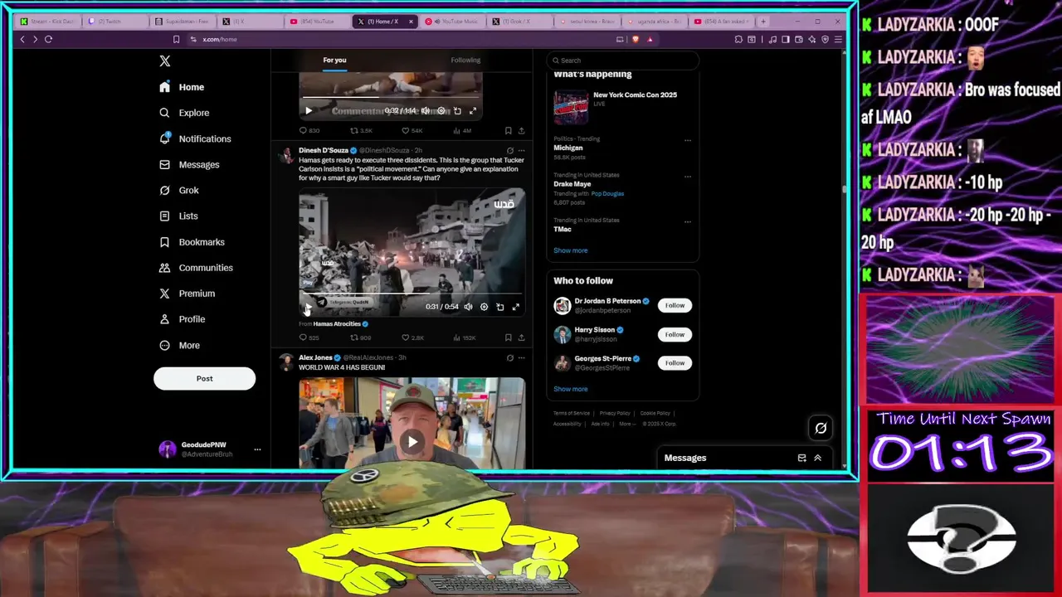Click Grok icon on Dinesh D'Souza post

[x=509, y=151]
